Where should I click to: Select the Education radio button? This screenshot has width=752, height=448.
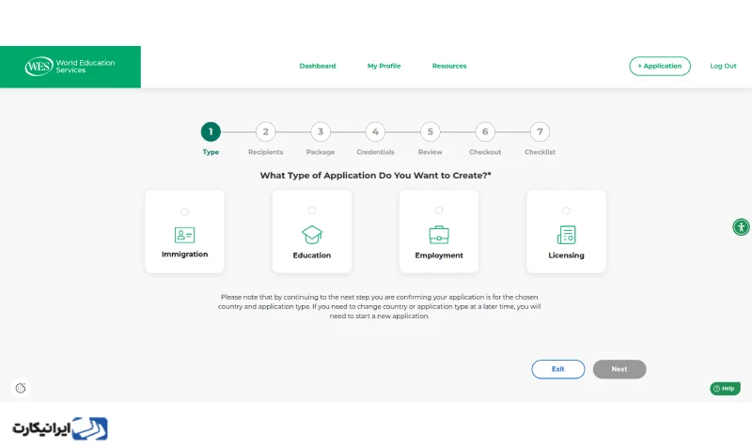click(x=312, y=210)
